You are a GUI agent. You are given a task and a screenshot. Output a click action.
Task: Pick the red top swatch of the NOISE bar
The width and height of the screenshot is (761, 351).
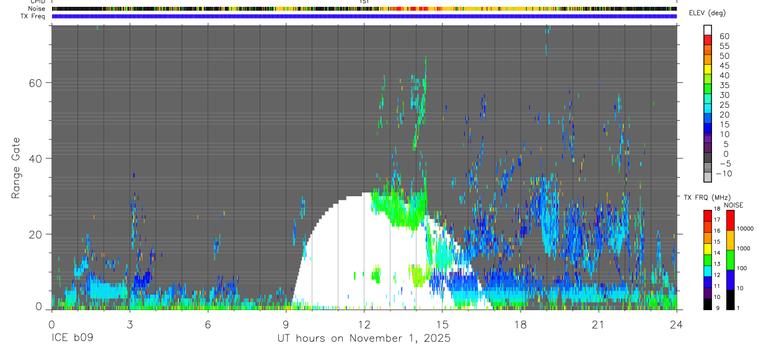pyautogui.click(x=731, y=220)
